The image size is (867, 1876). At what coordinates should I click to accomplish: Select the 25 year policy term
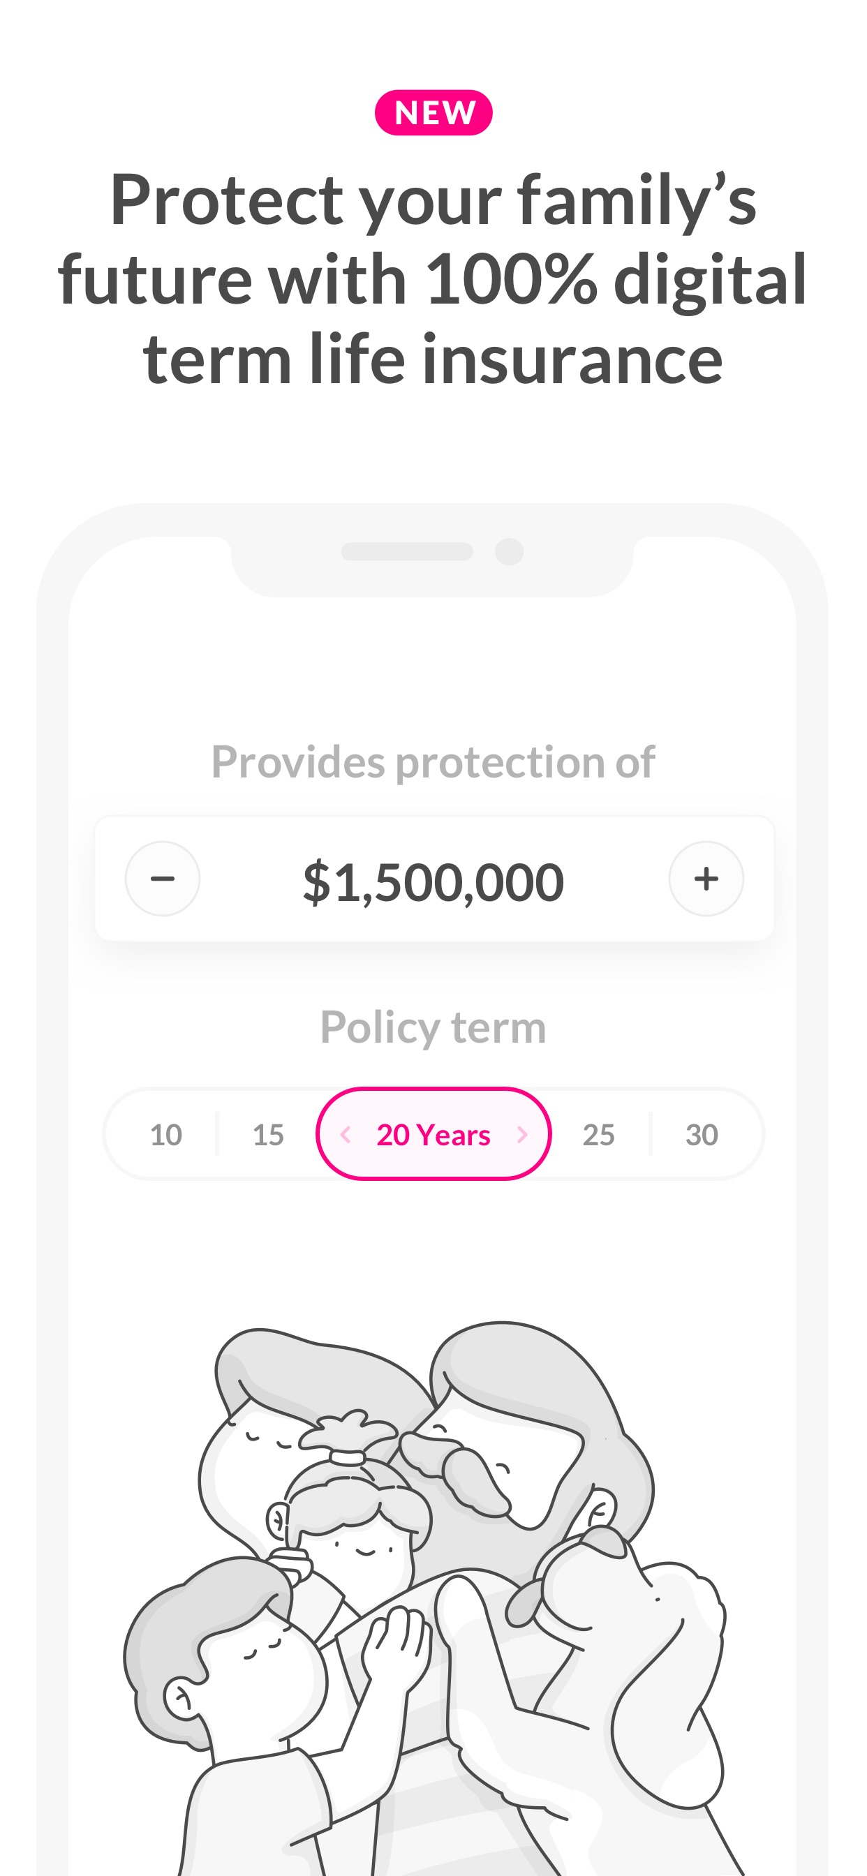[599, 1135]
